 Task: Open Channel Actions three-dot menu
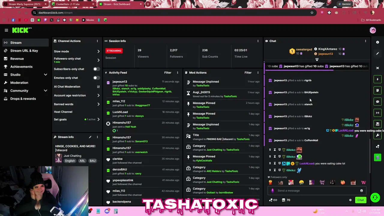coord(97,41)
